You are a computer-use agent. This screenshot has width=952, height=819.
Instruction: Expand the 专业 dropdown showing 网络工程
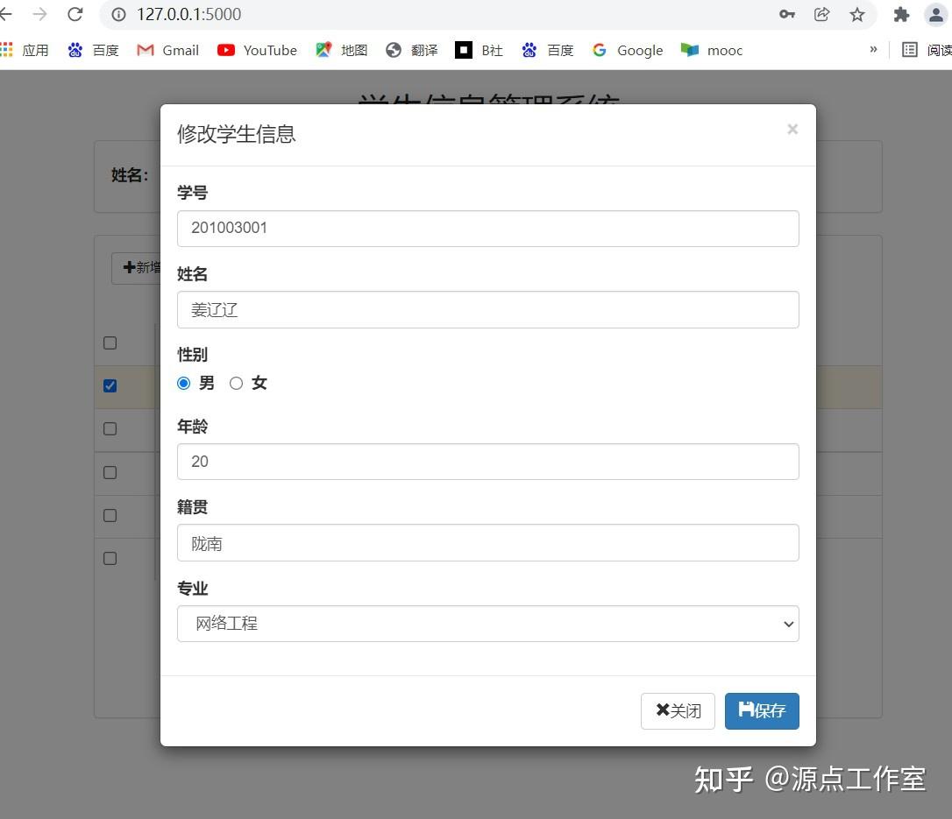coord(487,624)
